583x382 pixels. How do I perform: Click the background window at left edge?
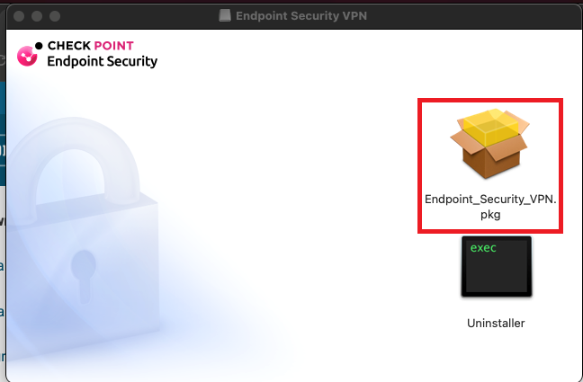coord(3,180)
